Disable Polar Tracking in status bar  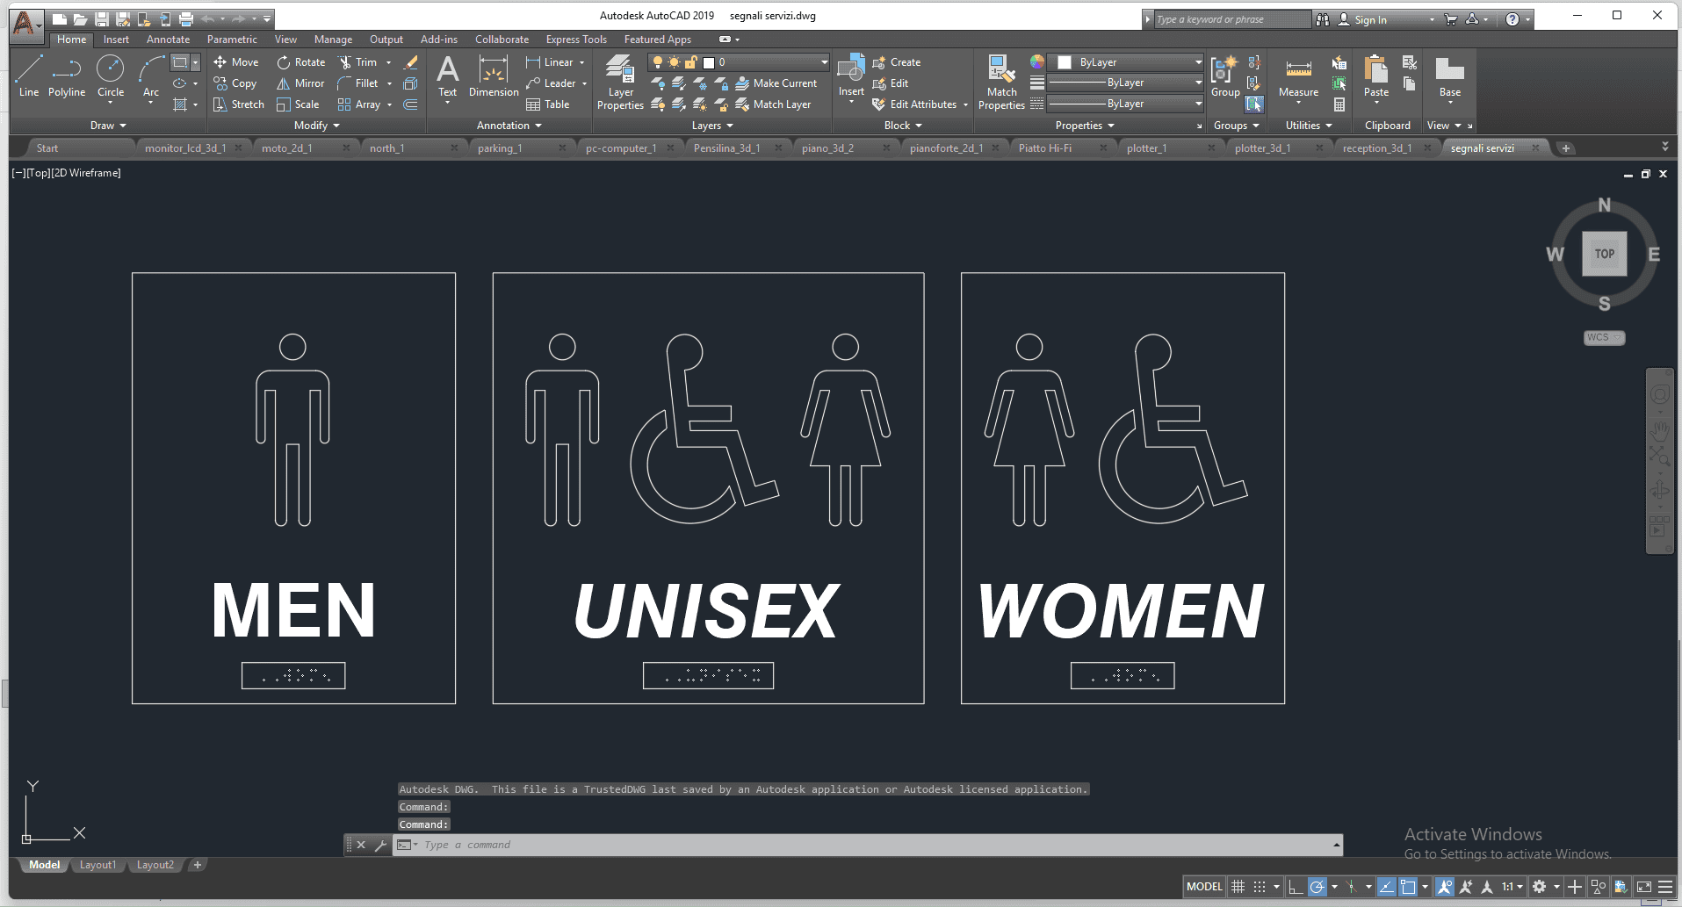click(x=1317, y=887)
